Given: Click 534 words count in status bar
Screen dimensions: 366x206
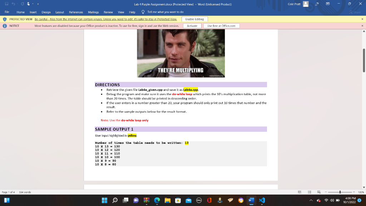Looking at the screenshot, I should tap(25, 192).
